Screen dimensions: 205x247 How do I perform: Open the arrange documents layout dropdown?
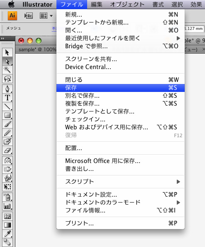pos(46,16)
